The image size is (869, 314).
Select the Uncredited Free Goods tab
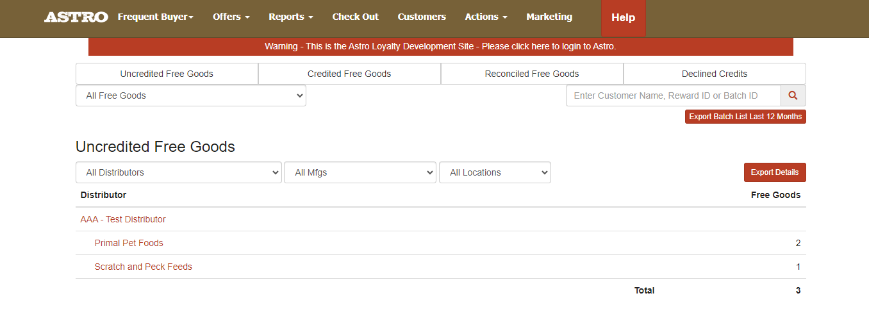point(167,74)
